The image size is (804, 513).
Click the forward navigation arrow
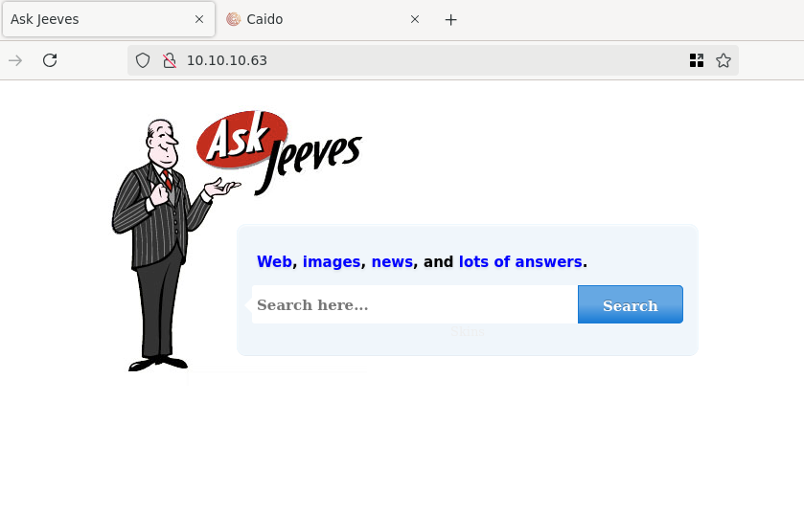click(15, 60)
